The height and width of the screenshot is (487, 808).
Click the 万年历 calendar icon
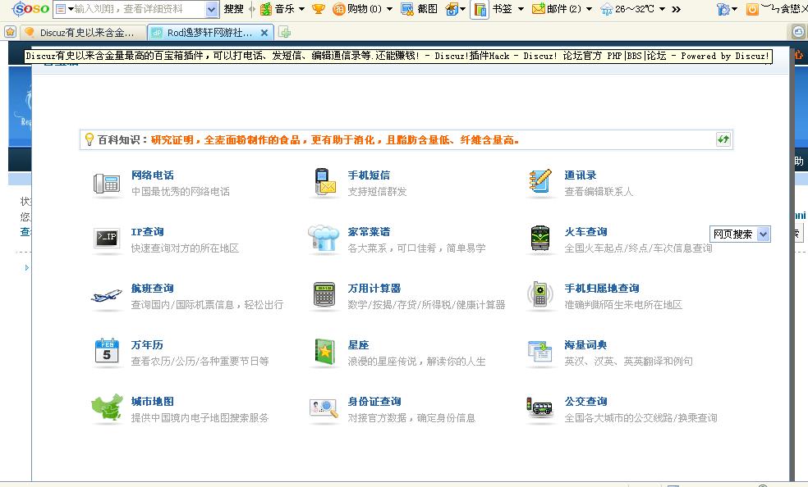[x=107, y=351]
